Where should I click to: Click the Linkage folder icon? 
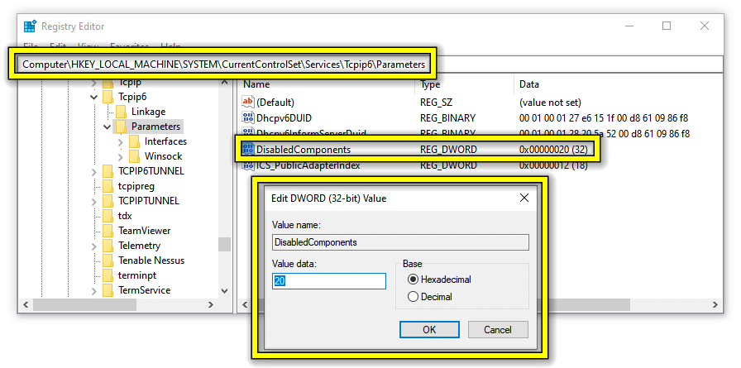(122, 112)
